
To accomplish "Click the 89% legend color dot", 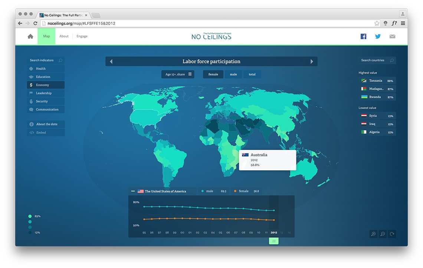I will [30, 216].
